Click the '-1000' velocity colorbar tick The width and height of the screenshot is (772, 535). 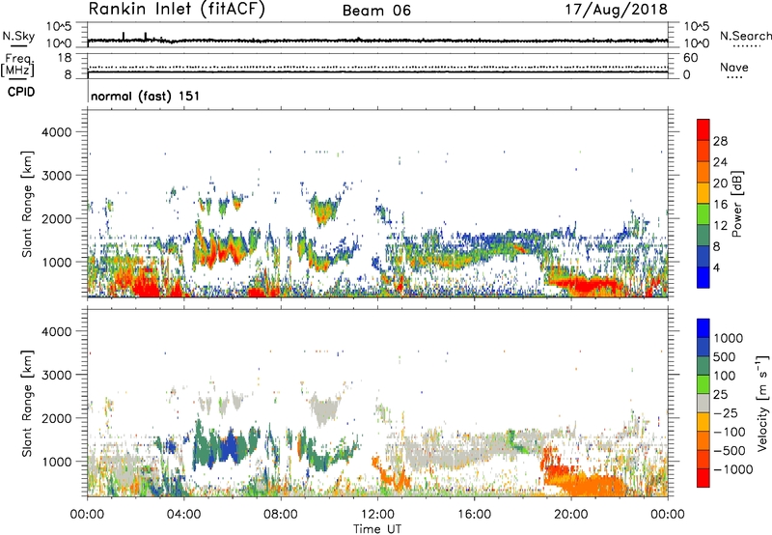point(733,469)
